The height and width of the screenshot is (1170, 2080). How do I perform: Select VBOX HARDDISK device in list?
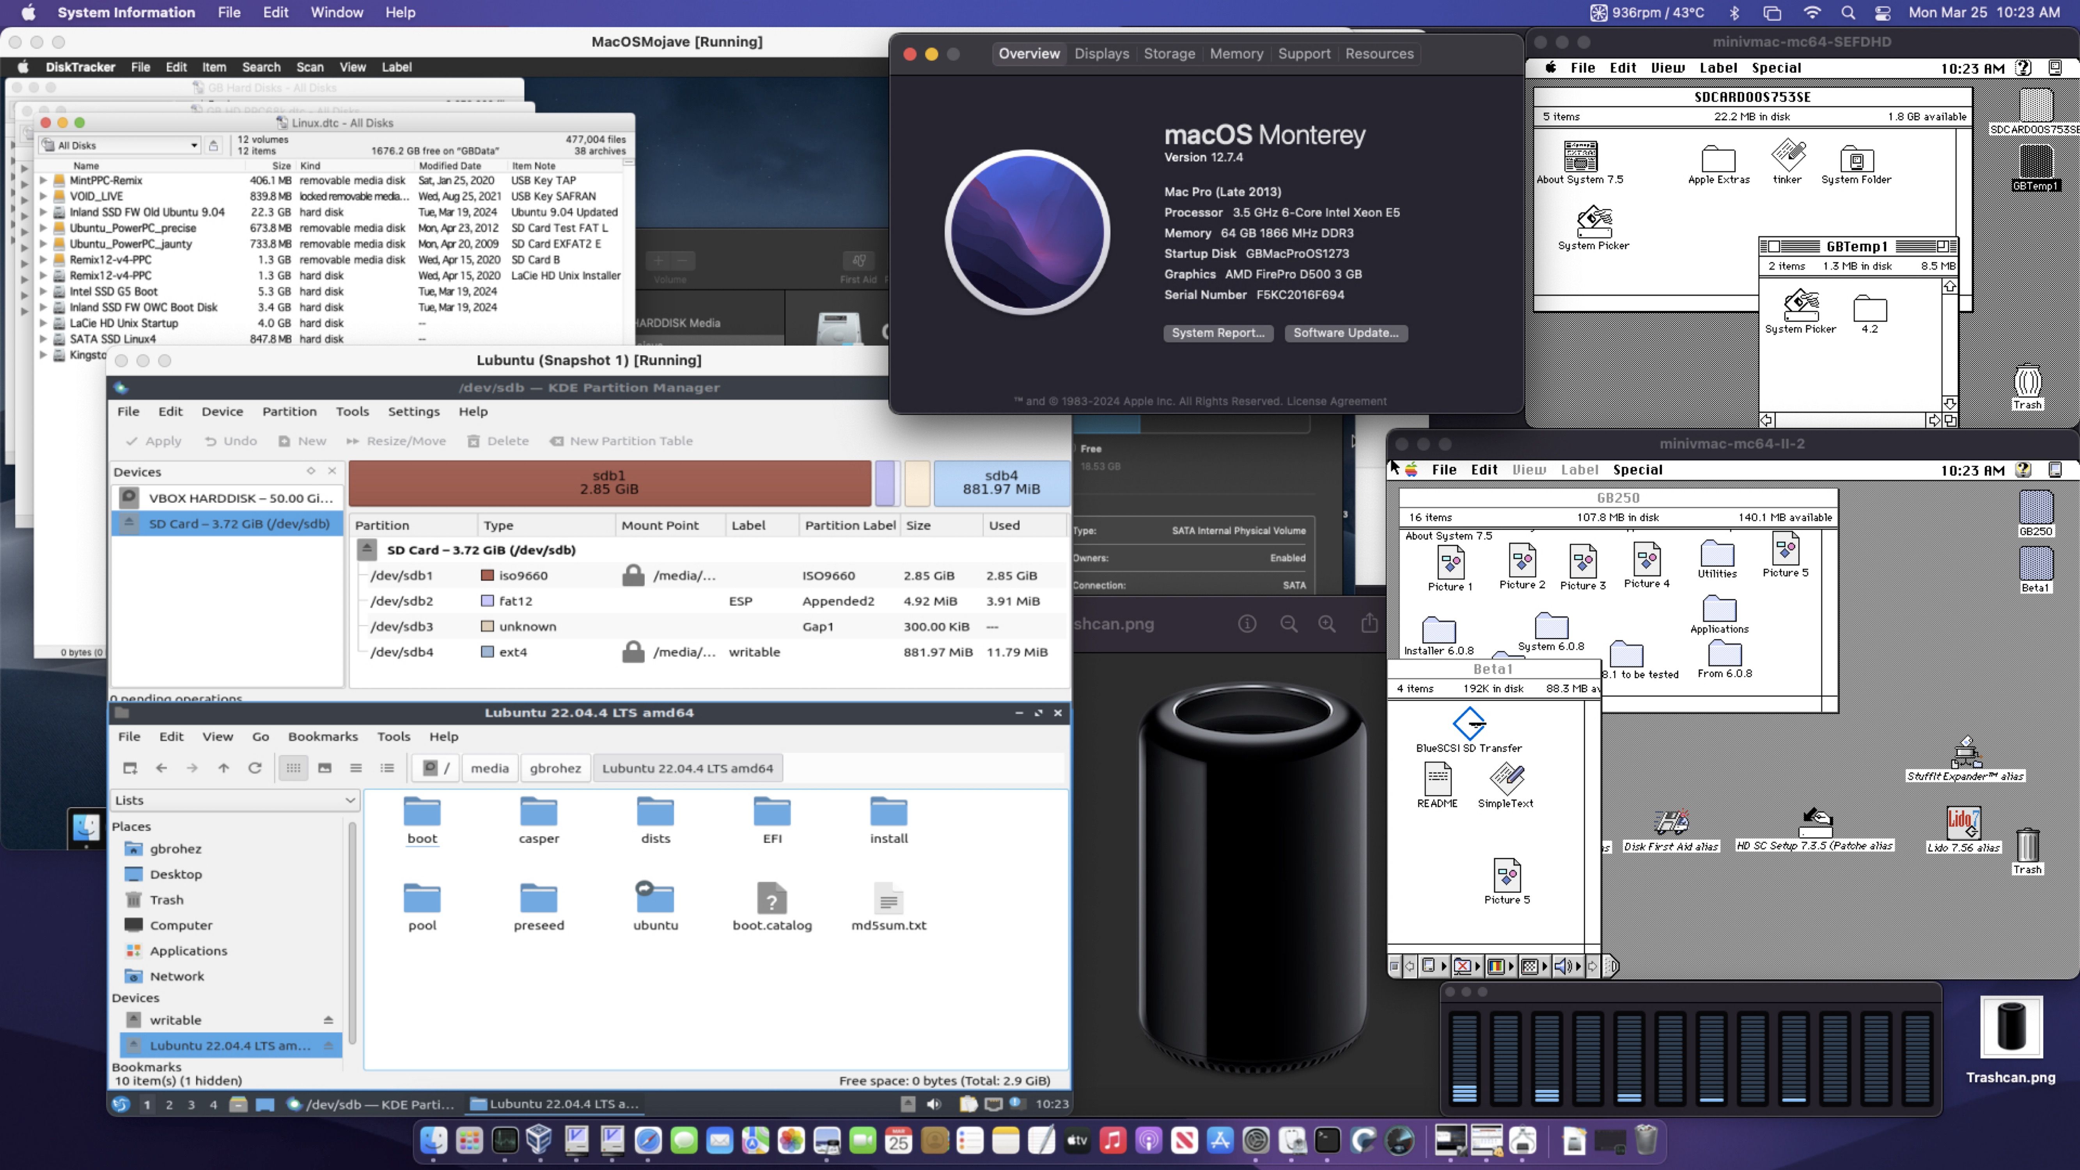(x=228, y=498)
